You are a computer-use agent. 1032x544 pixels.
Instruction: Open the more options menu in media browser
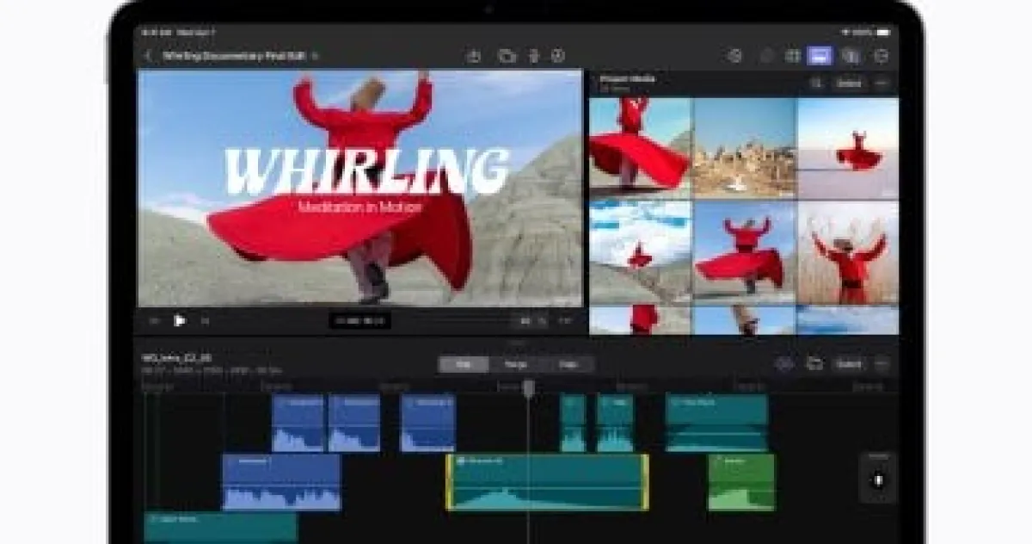click(x=881, y=83)
